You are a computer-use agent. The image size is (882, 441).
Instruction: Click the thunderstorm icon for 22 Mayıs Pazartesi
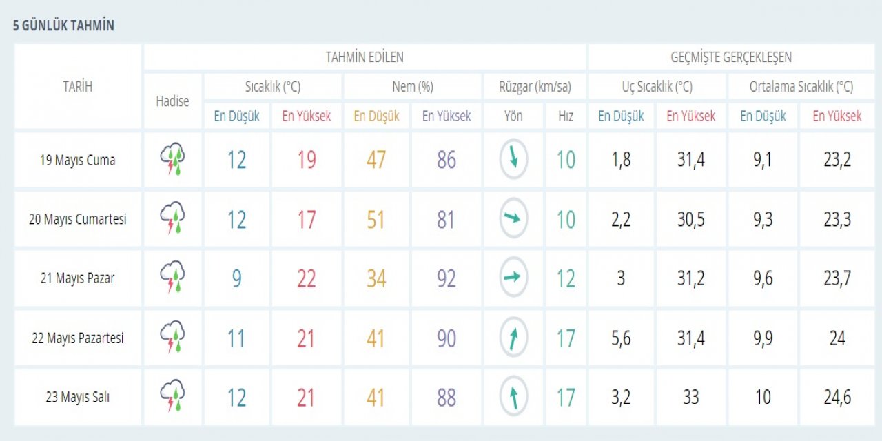(x=172, y=338)
